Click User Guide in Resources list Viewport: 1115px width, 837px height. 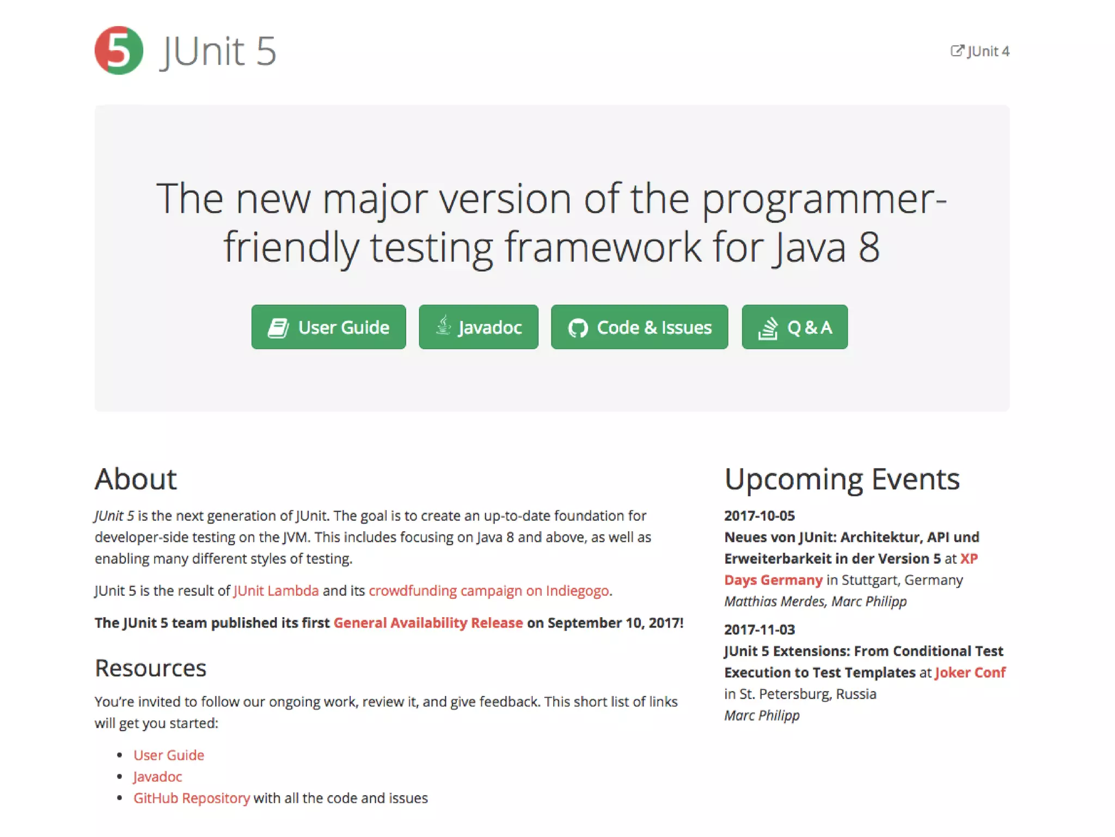point(169,755)
